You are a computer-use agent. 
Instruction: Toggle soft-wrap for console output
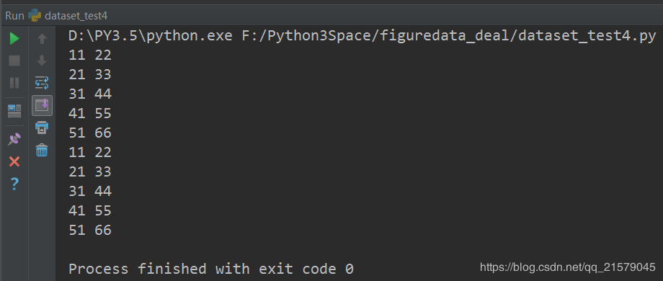(42, 83)
